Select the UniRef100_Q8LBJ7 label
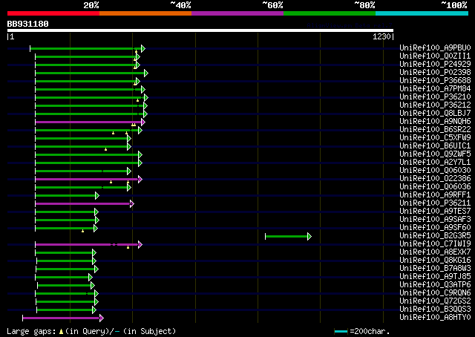Image resolution: width=475 pixels, height=337 pixels. click(x=435, y=114)
